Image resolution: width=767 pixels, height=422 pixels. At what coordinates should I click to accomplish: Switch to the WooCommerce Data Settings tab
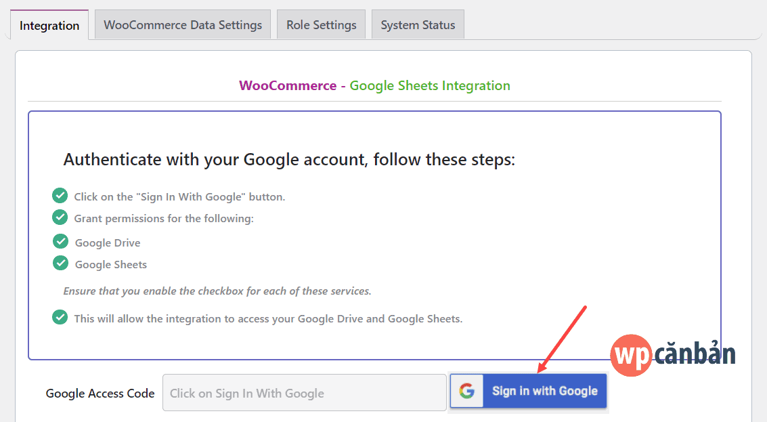tap(182, 24)
